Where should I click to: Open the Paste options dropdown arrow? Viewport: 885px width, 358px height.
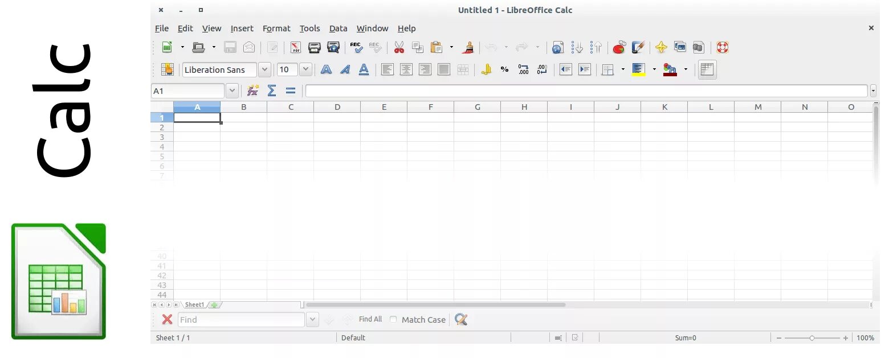click(451, 47)
